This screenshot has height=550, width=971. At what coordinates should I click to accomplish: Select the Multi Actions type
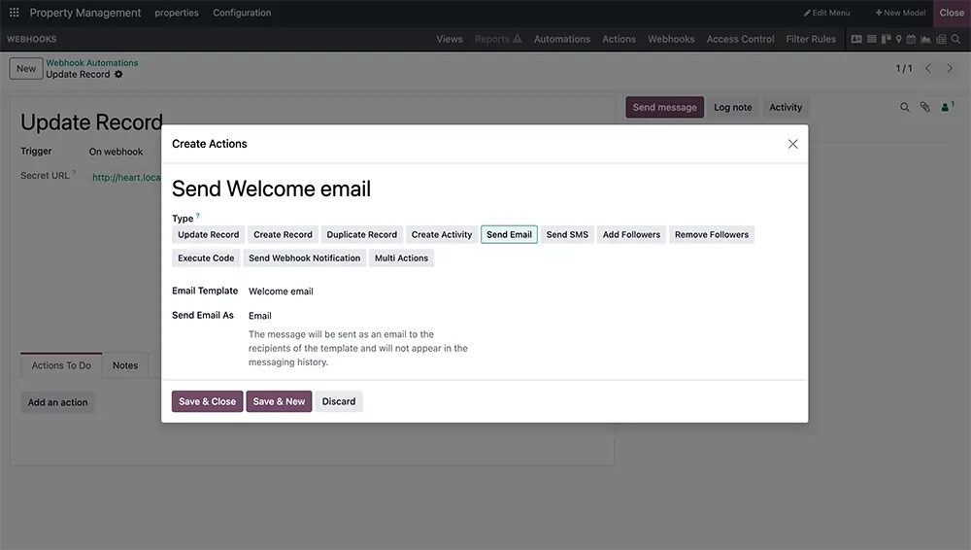point(401,258)
